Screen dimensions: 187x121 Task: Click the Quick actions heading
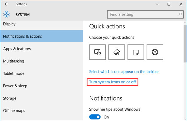pos(107,26)
